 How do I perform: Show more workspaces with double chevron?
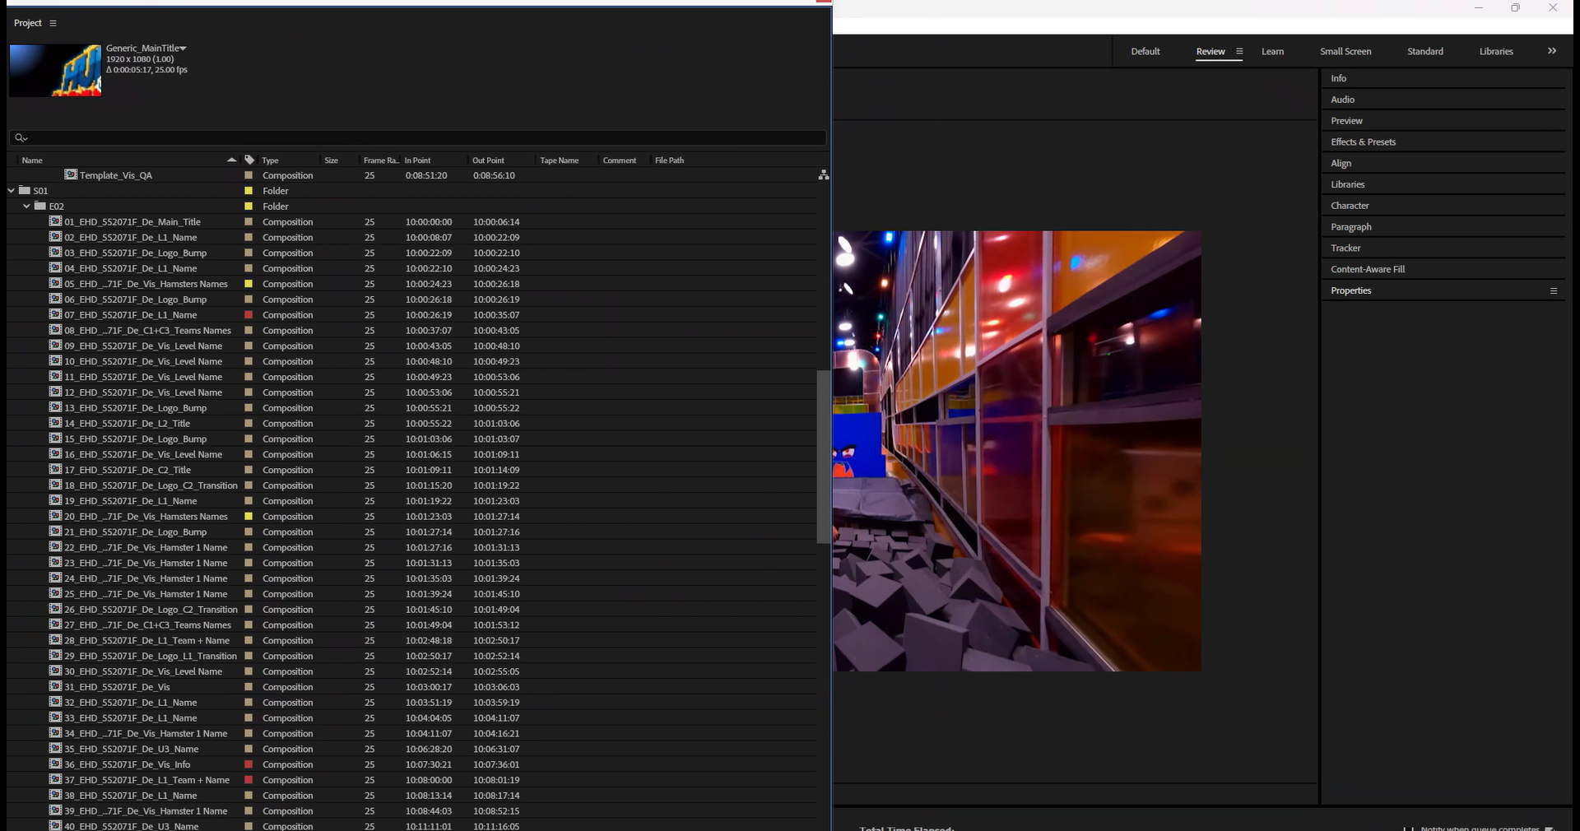click(x=1552, y=51)
